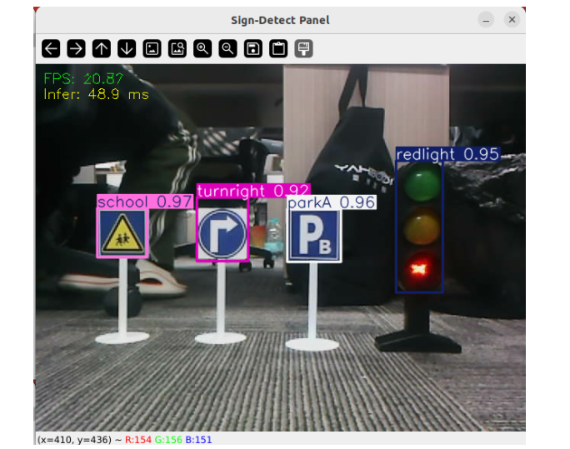Click the yellow lamp of traffic light

(x=422, y=227)
